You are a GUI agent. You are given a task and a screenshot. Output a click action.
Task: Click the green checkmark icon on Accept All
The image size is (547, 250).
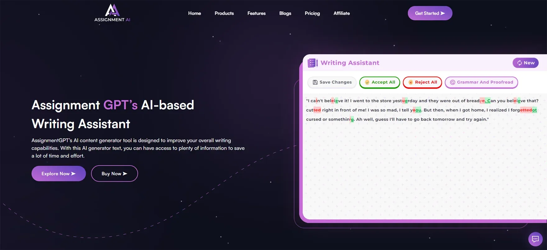coord(367,82)
